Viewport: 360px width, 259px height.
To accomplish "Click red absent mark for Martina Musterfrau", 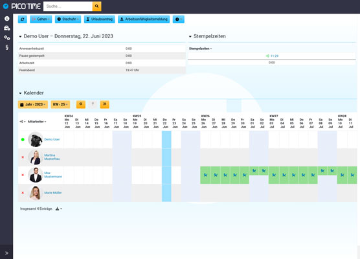I will (x=23, y=157).
